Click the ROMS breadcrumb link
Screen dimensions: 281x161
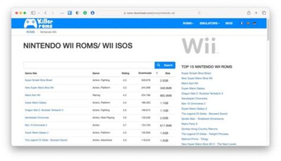(x=30, y=32)
